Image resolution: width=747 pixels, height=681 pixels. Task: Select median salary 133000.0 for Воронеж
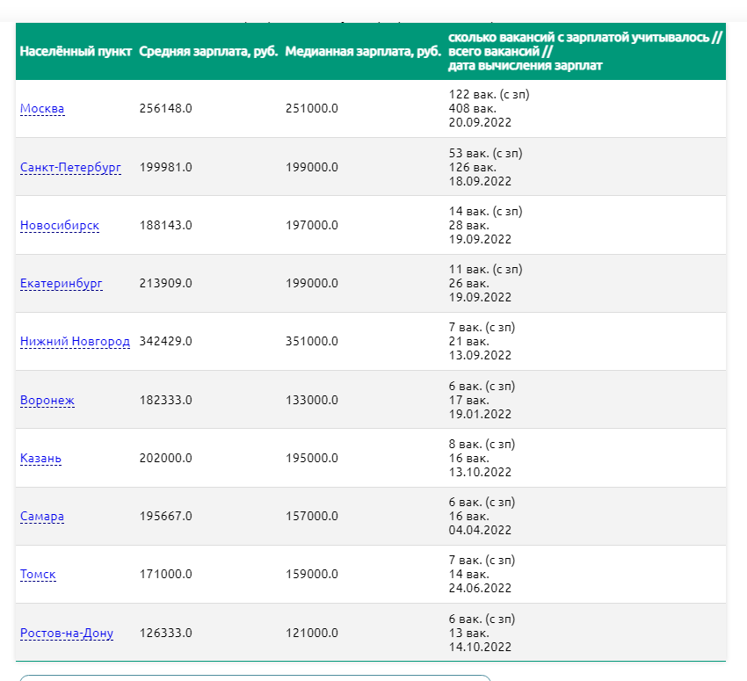312,400
